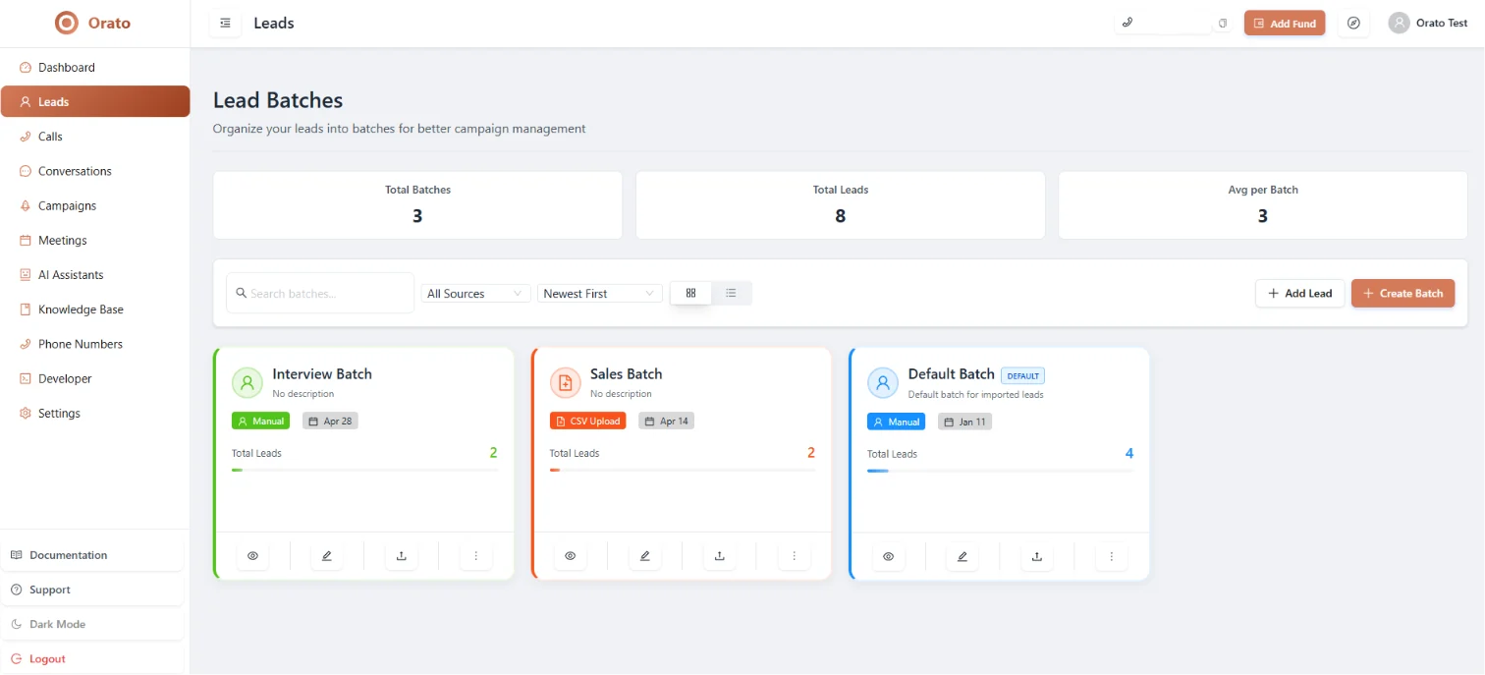Switch to list view layout
Image resolution: width=1485 pixels, height=675 pixels.
[x=731, y=293]
